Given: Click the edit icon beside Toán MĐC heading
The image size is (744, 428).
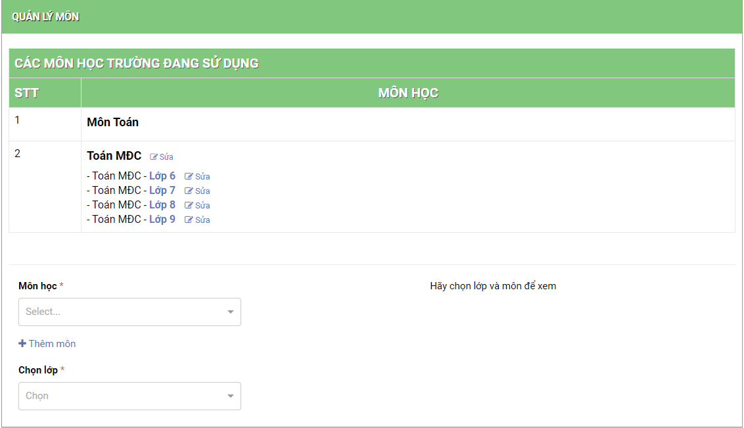Looking at the screenshot, I should pyautogui.click(x=154, y=157).
